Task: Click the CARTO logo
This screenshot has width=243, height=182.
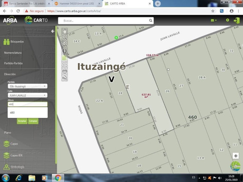Action: point(36,20)
